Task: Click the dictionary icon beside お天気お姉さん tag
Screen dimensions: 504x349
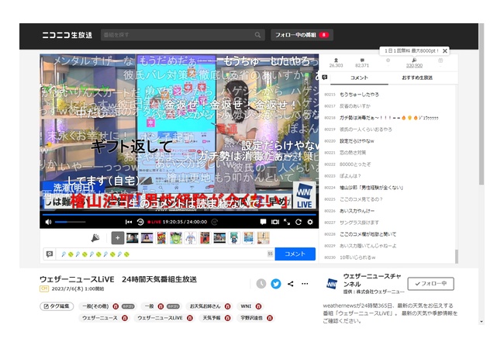Action: [227, 306]
